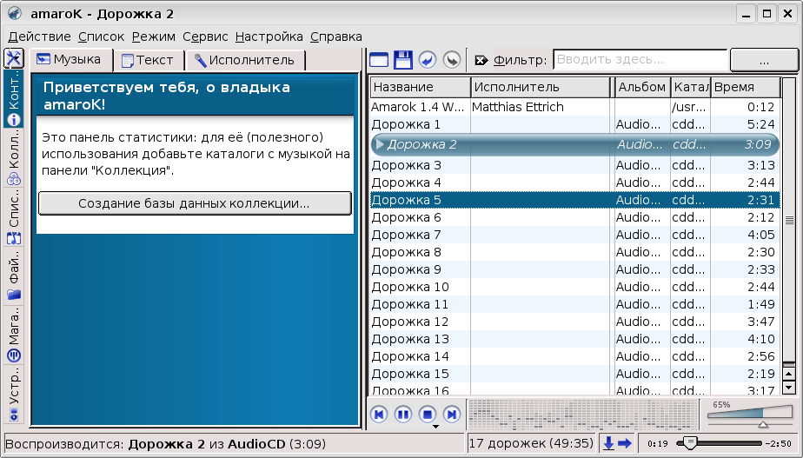Select the Дорожка 4 playlist row
803x458 pixels.
(574, 183)
